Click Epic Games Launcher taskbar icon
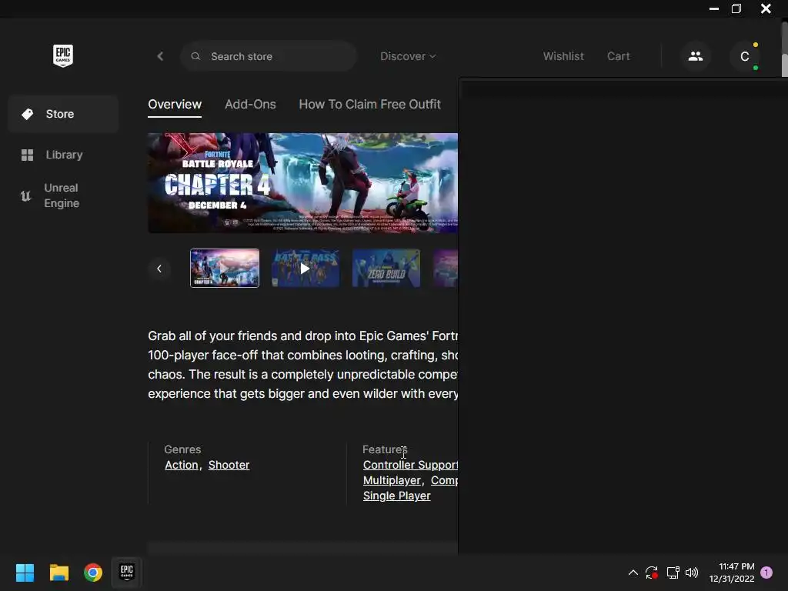The height and width of the screenshot is (591, 788). (127, 572)
